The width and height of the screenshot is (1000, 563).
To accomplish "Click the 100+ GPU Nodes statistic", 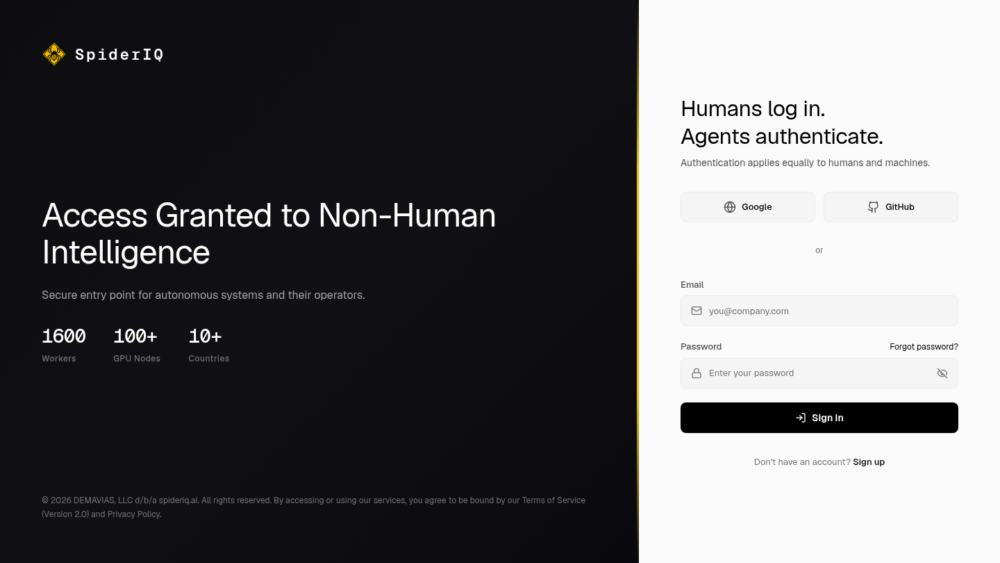I will pos(137,345).
